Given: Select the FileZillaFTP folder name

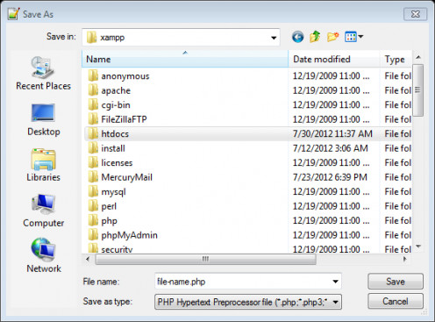Looking at the screenshot, I should coord(124,119).
